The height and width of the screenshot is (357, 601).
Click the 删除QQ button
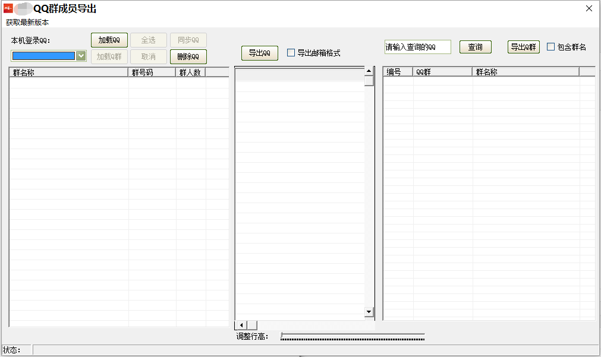pos(188,56)
